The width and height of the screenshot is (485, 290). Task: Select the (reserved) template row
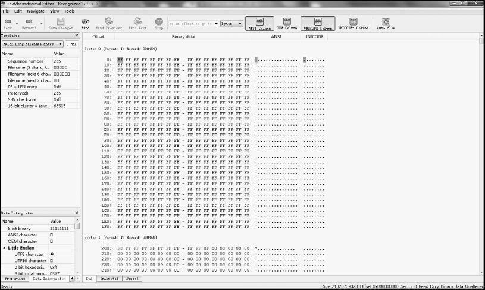[x=40, y=93]
